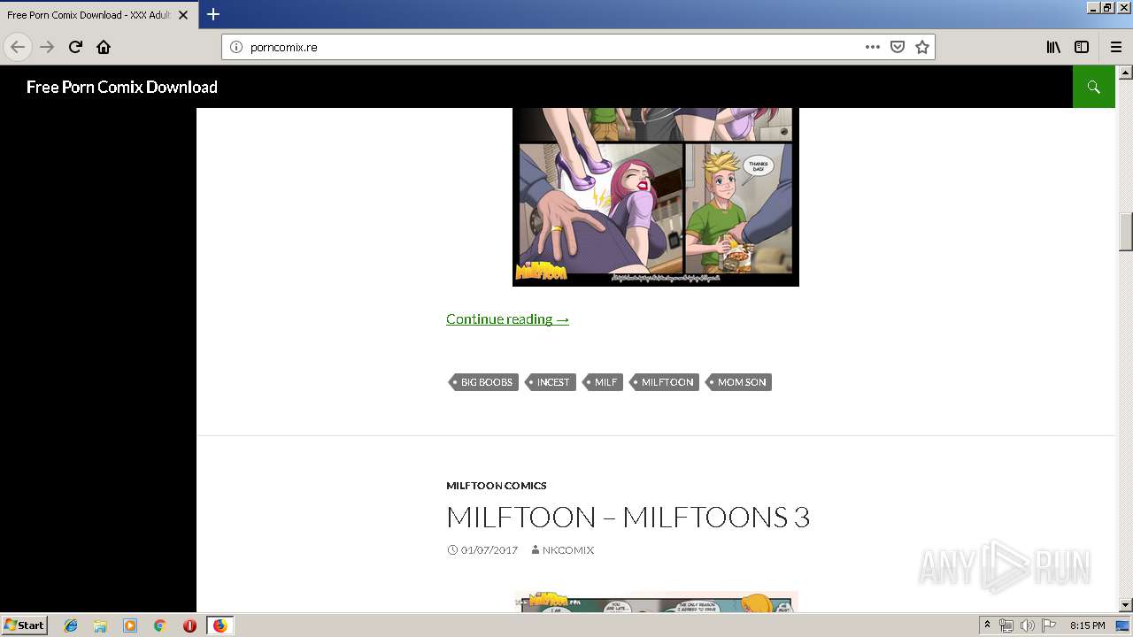Click the forward navigation arrow

[47, 47]
